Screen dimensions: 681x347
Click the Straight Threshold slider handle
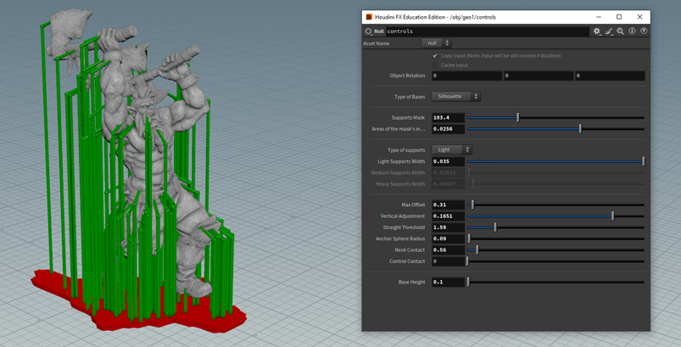click(x=495, y=227)
